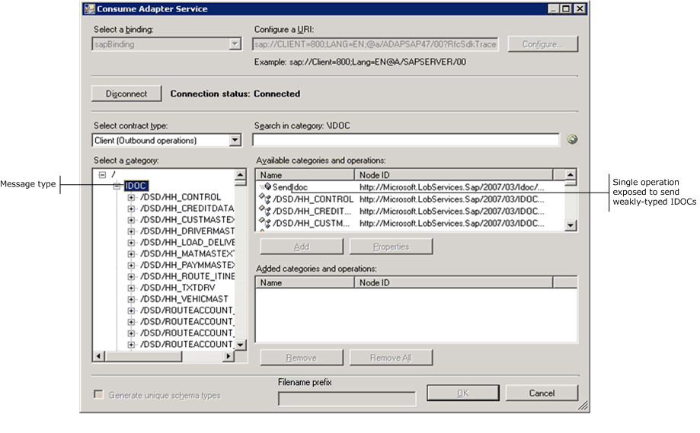
Task: Expand the /DSD/HH_PAYMMASTEX tree node
Action: (131, 265)
